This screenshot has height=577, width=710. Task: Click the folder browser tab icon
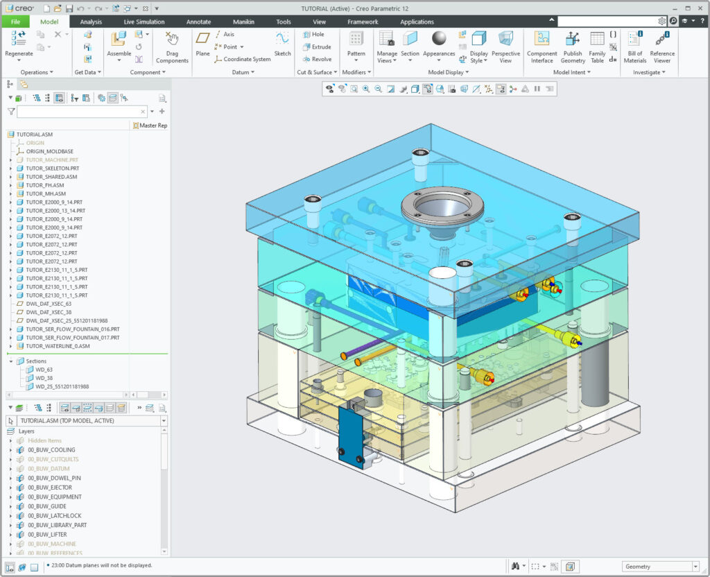pos(24,84)
